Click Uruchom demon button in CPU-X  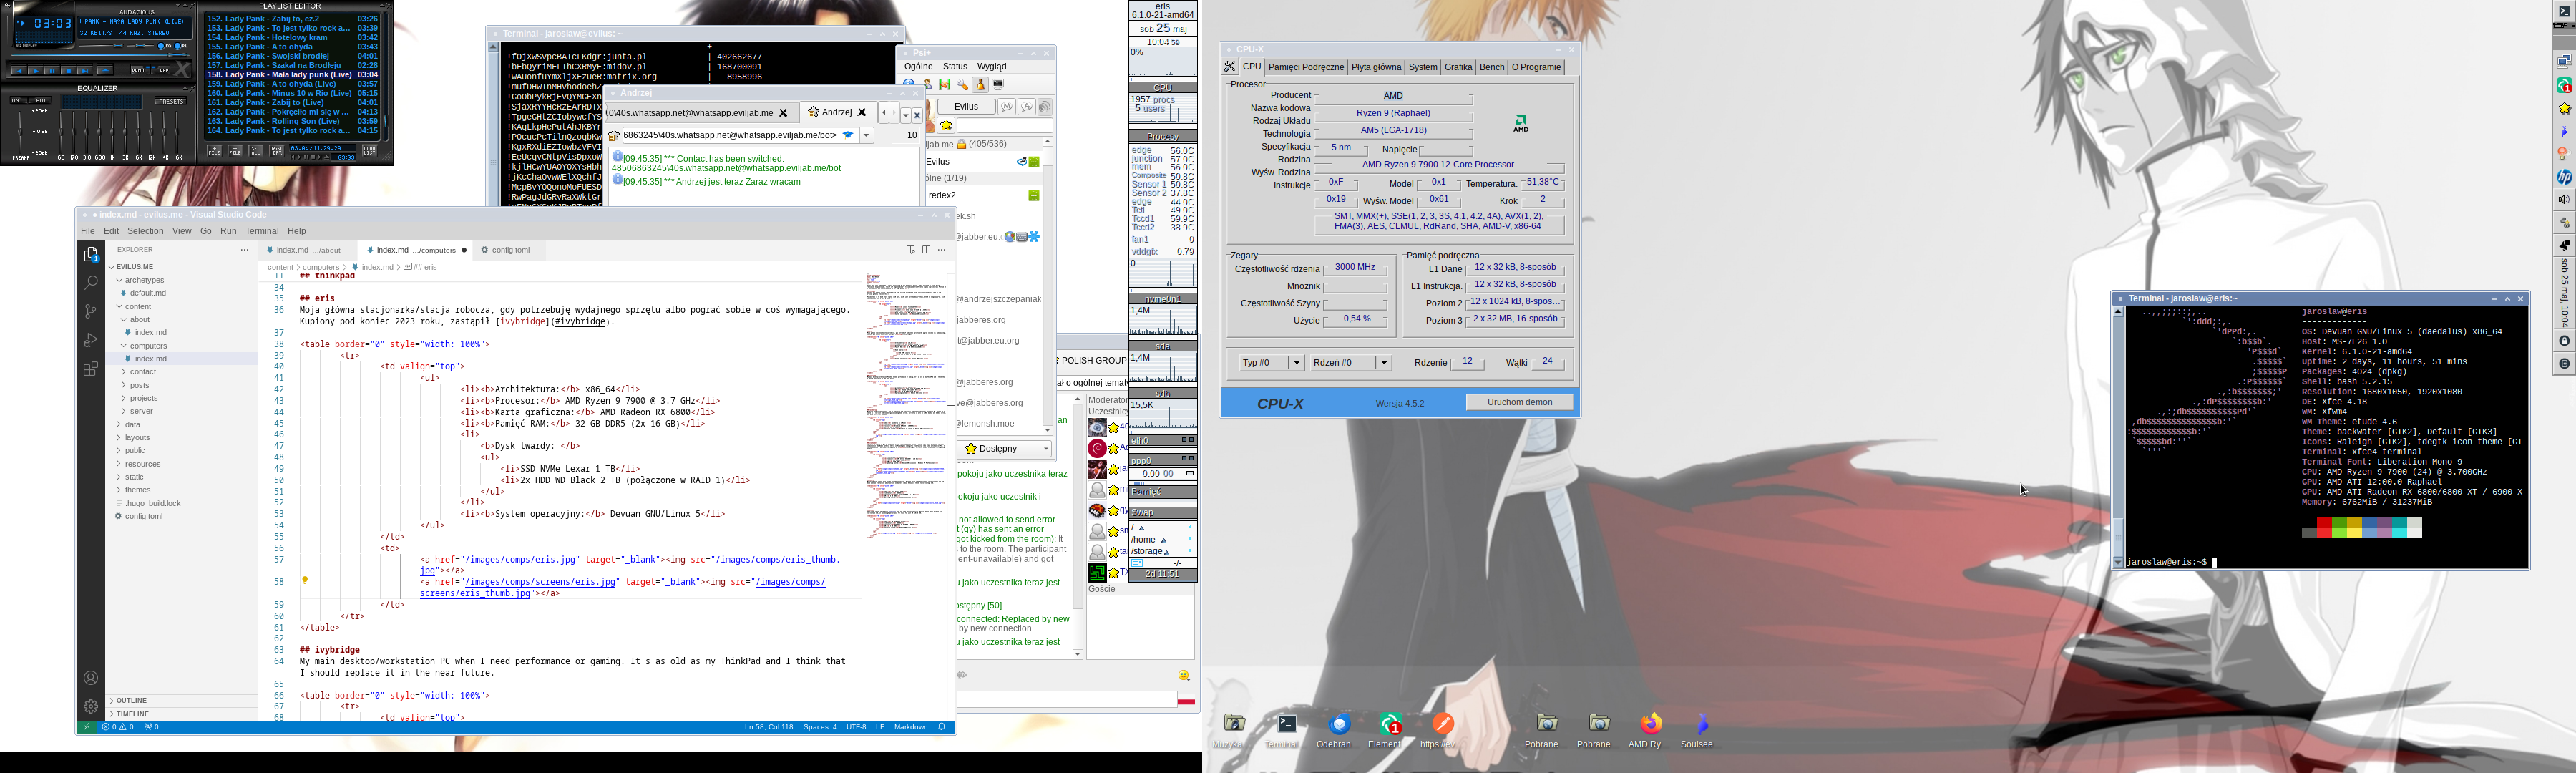(1519, 402)
